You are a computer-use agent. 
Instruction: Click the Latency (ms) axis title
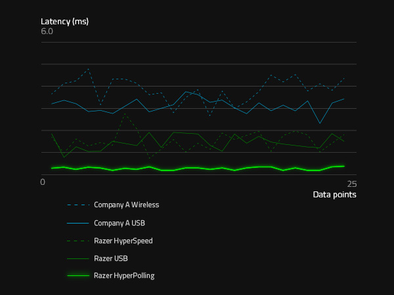click(64, 21)
